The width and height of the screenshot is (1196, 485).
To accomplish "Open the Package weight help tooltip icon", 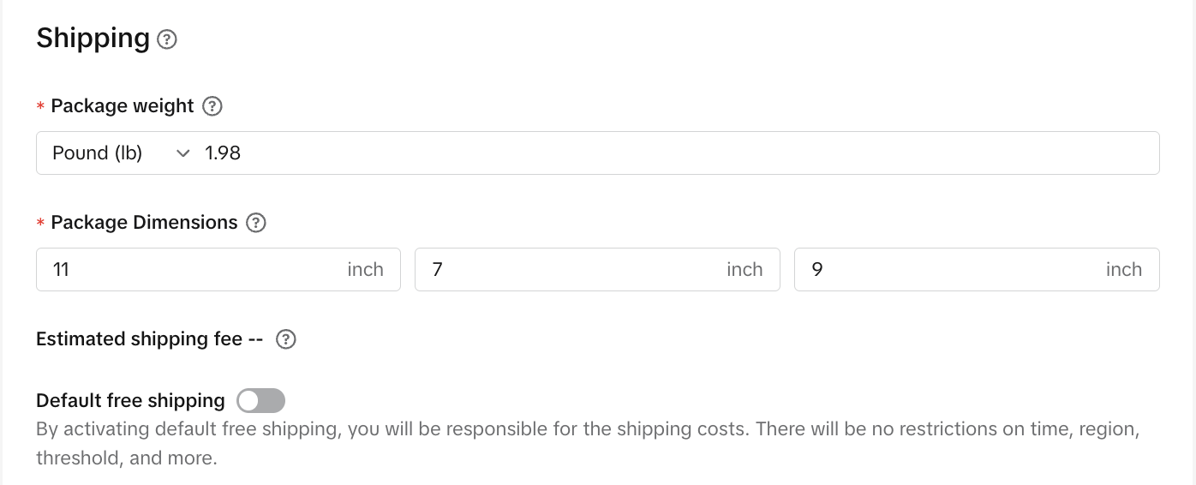I will pyautogui.click(x=212, y=106).
